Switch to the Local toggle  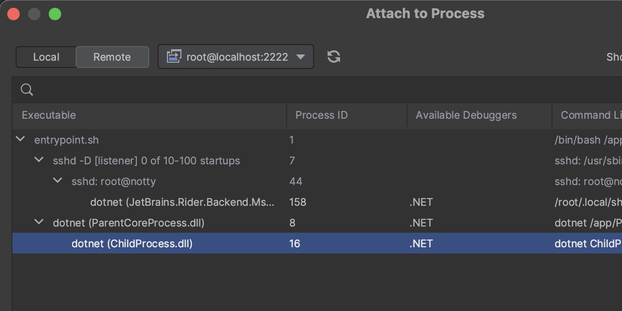pos(46,57)
